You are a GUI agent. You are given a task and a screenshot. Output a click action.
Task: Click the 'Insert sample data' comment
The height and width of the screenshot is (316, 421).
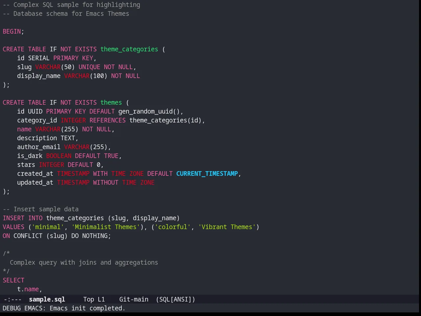click(x=41, y=209)
